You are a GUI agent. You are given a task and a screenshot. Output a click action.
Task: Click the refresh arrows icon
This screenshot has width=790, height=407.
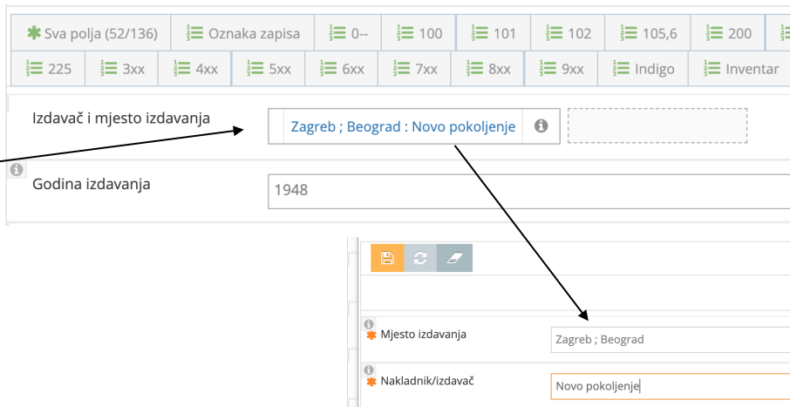tap(420, 258)
